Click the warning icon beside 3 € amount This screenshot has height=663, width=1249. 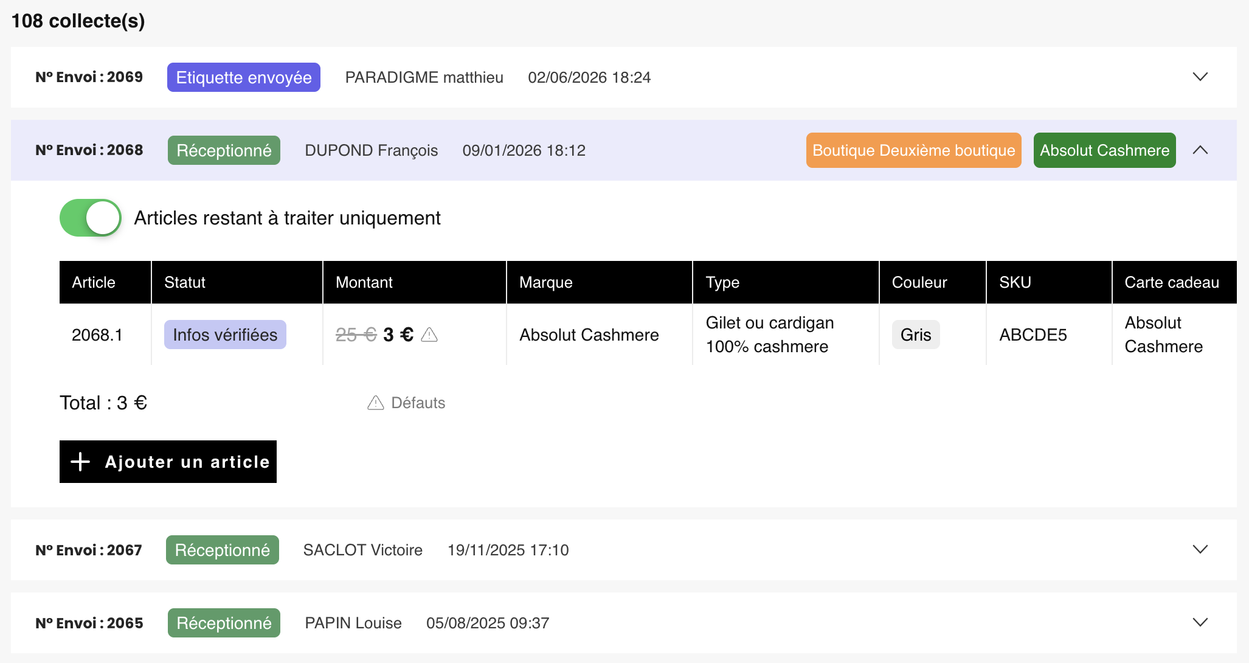pos(429,335)
